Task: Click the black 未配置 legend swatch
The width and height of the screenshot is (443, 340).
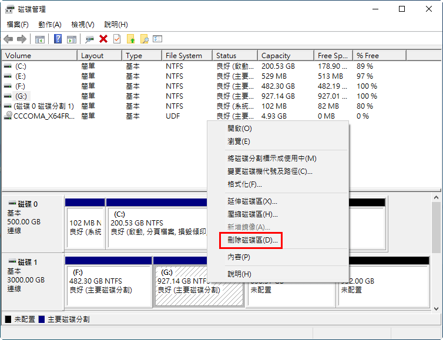Action: point(8,319)
